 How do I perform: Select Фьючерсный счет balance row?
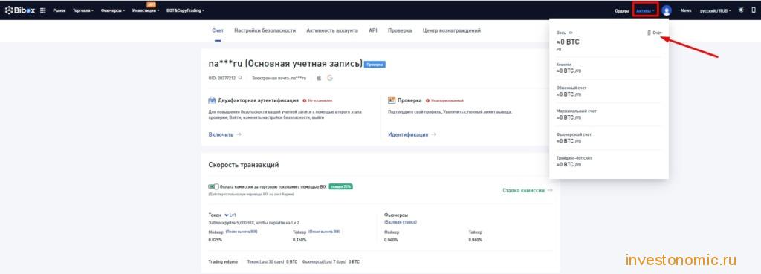click(x=609, y=137)
